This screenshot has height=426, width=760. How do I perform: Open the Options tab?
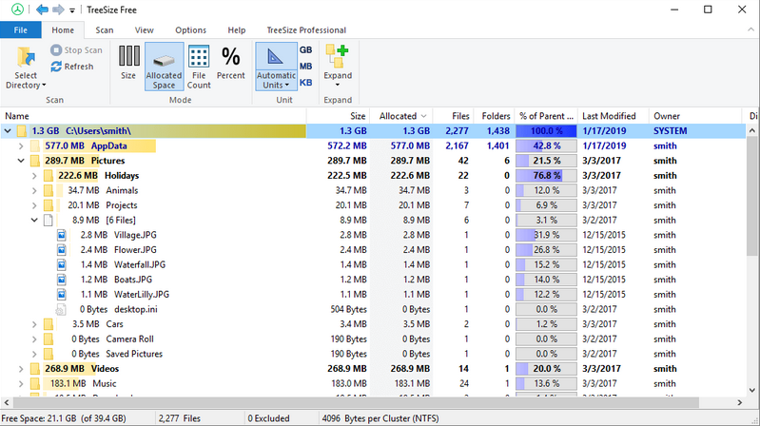(190, 30)
